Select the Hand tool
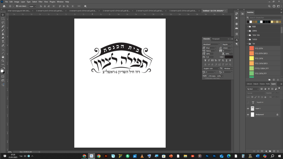This screenshot has height=159, width=283. pos(3,57)
